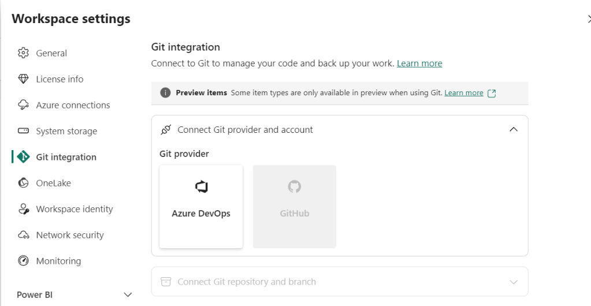The height and width of the screenshot is (306, 591).
Task: Open Learn more link under Git integration heading
Action: (x=419, y=64)
